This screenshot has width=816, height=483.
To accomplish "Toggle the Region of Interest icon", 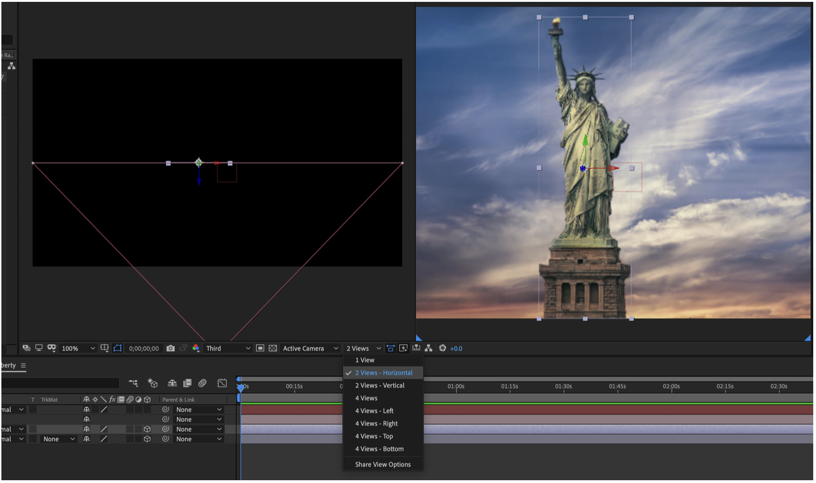I will pyautogui.click(x=260, y=348).
